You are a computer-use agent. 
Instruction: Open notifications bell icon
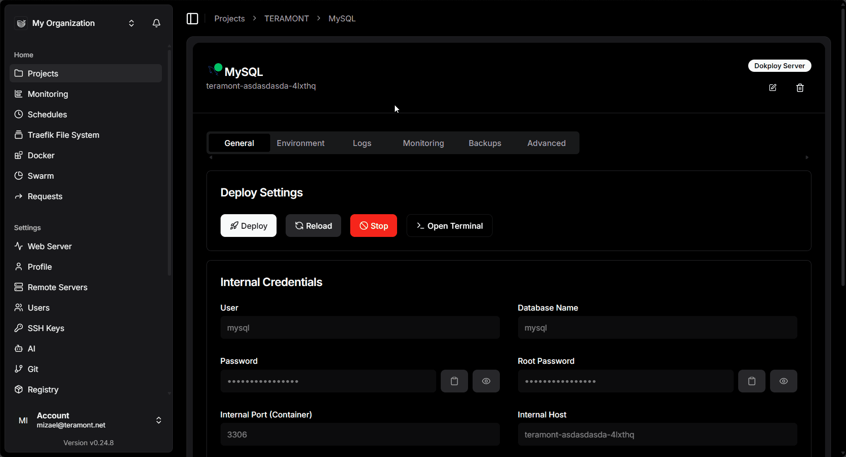tap(156, 23)
